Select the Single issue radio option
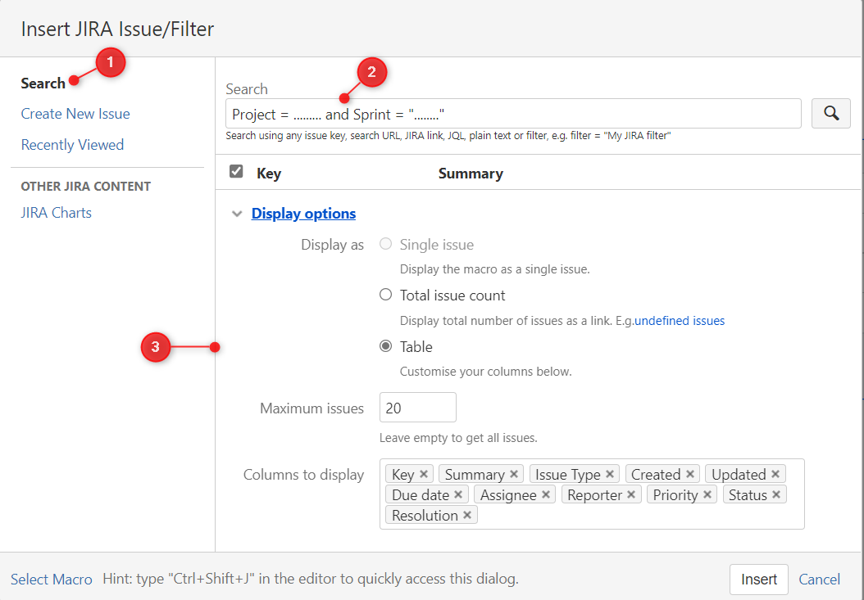Screen dimensions: 864x600 386,244
